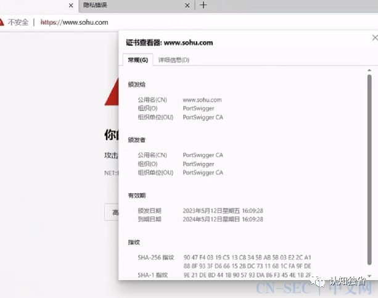378x298 pixels.
Task: Select issuer organizational unit PortSwigger CA
Action: (203, 173)
